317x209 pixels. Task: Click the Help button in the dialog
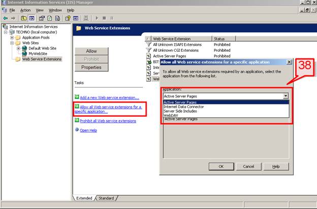(x=276, y=166)
